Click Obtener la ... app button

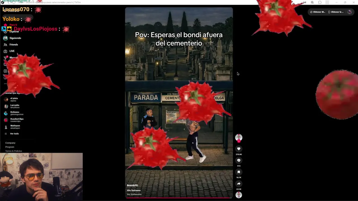click(x=336, y=12)
